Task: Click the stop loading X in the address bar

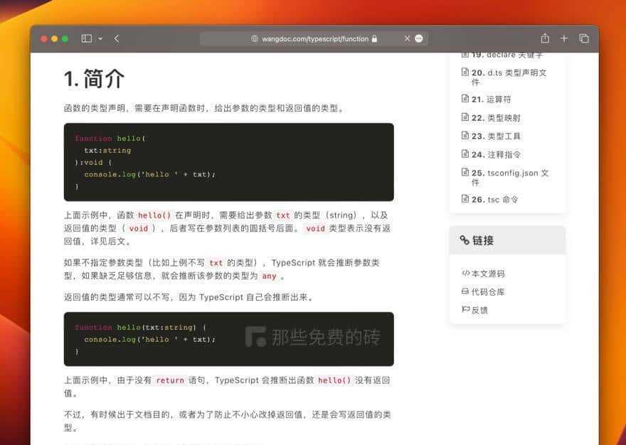Action: pos(408,39)
